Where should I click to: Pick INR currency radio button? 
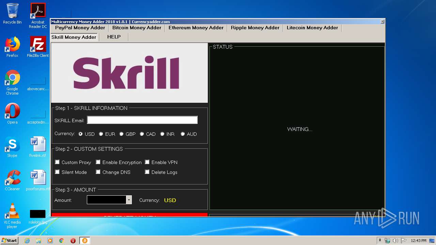click(x=162, y=134)
